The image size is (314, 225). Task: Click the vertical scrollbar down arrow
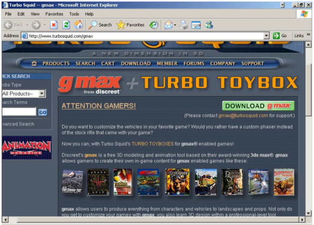point(309,213)
